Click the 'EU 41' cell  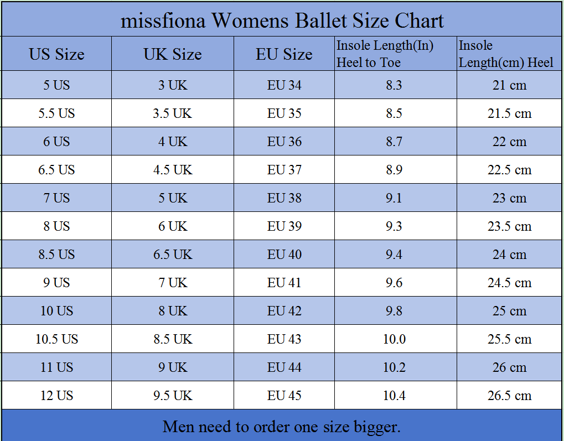[284, 283]
